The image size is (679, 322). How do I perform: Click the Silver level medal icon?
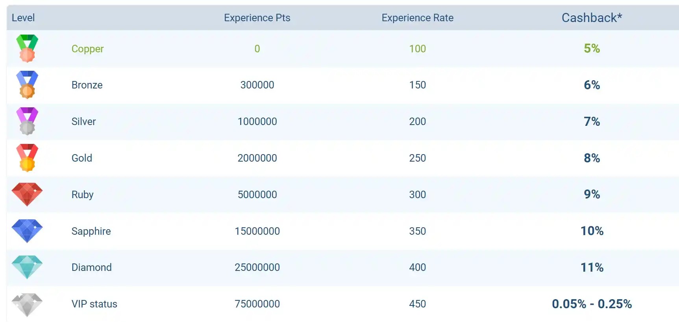(x=27, y=121)
